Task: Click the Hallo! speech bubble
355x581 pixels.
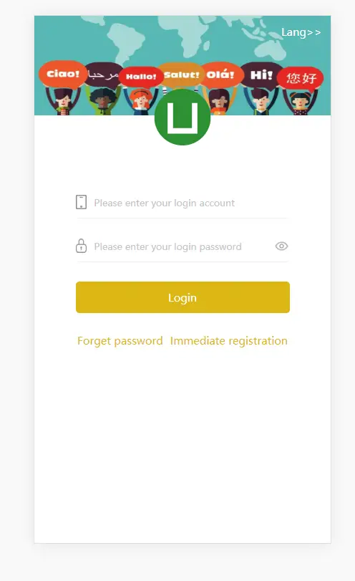Action: coord(141,77)
